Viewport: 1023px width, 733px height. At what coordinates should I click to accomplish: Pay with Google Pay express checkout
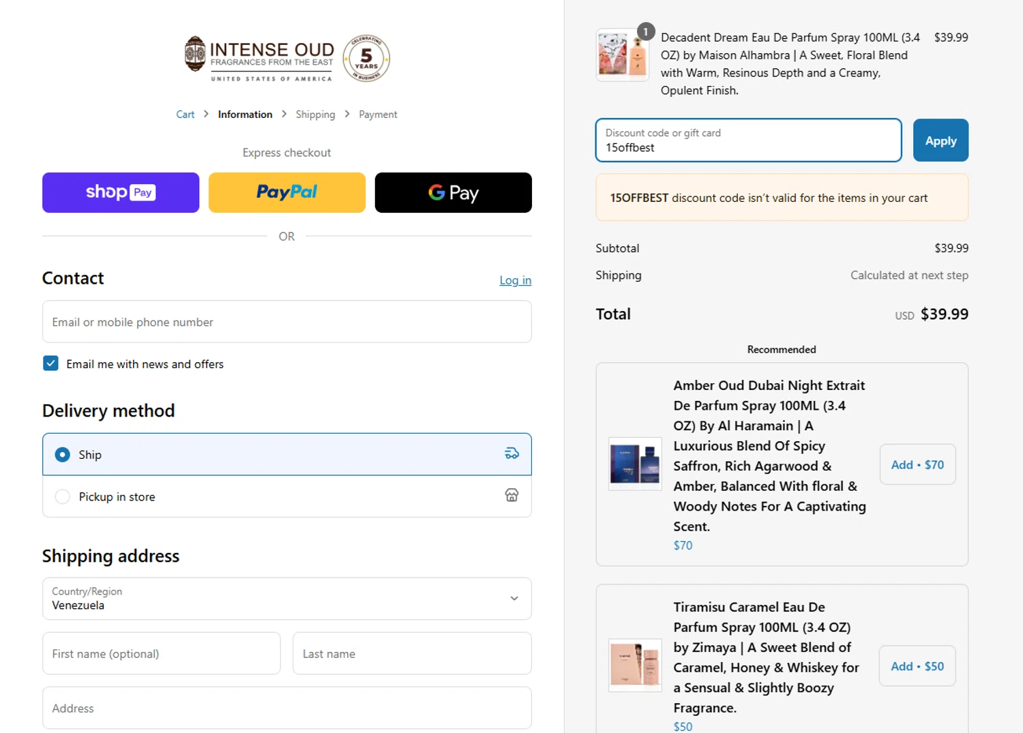(454, 192)
